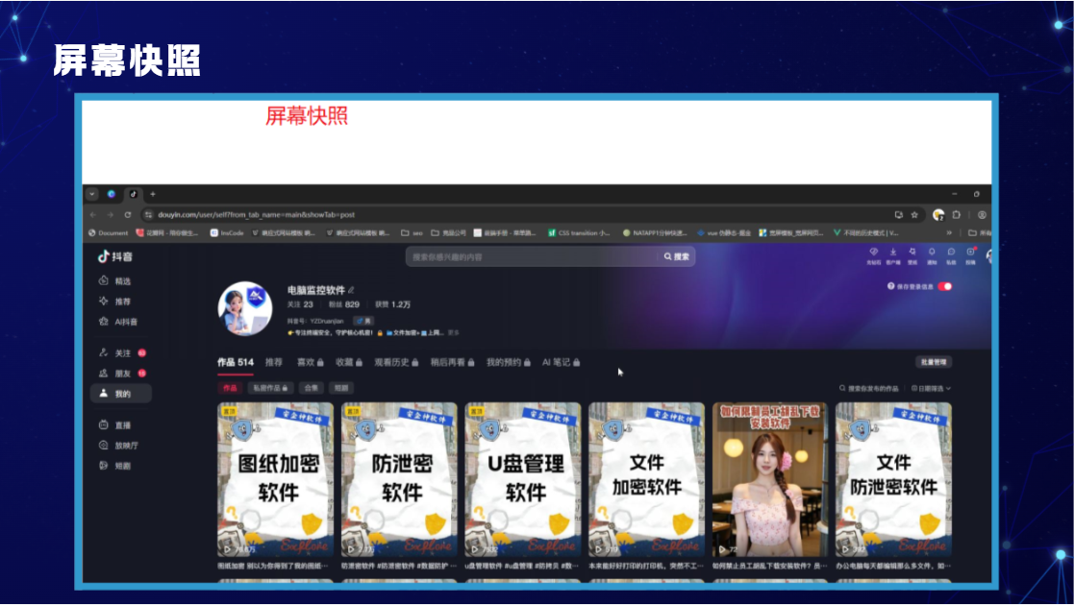Open the 图纸加密软件 video thumbnail
Image resolution: width=1074 pixels, height=605 pixels.
tap(275, 479)
